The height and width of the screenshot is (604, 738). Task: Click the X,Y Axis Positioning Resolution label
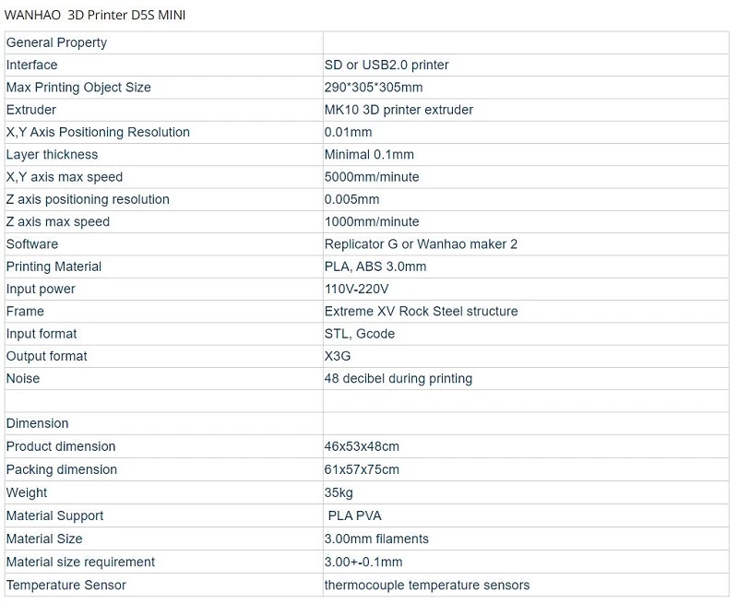[x=98, y=132]
